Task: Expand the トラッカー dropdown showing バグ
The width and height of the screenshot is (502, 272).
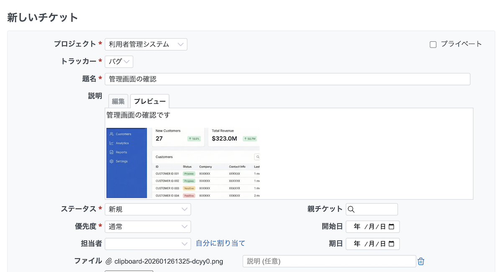Action: 119,62
